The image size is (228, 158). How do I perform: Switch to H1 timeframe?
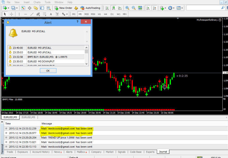tap(99, 14)
